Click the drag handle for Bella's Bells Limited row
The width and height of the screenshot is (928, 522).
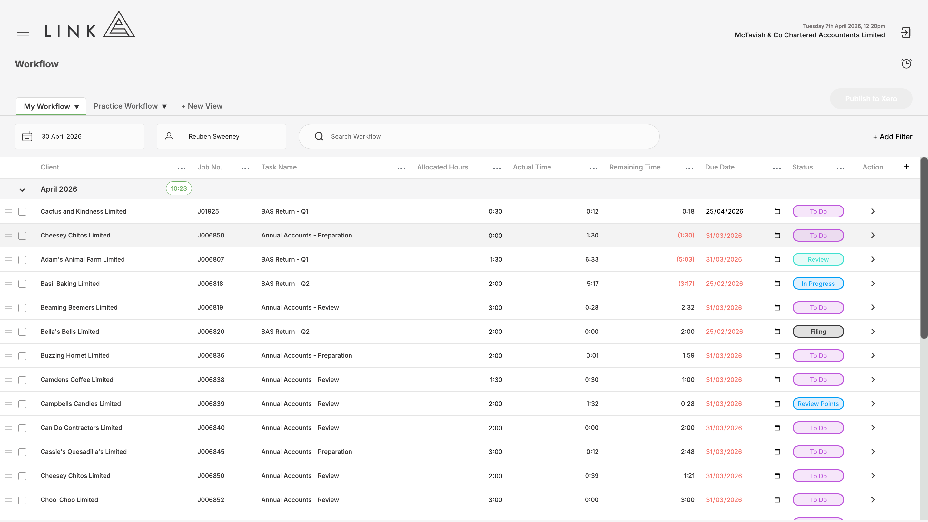[x=8, y=332]
